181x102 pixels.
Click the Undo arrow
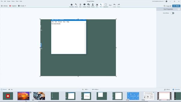(x=114, y=5)
